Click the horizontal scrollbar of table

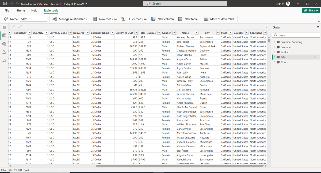179,165
